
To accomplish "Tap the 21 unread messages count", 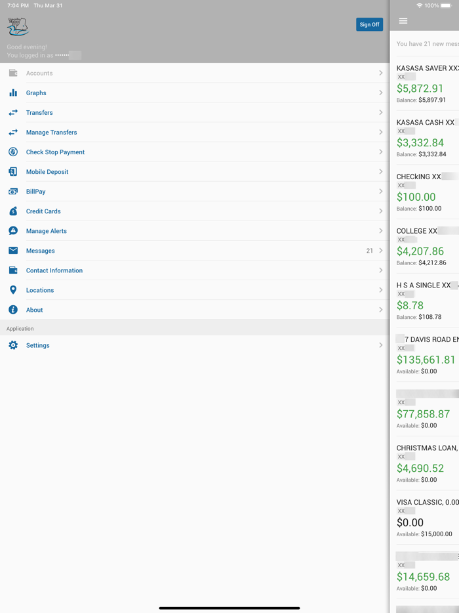I will [370, 251].
